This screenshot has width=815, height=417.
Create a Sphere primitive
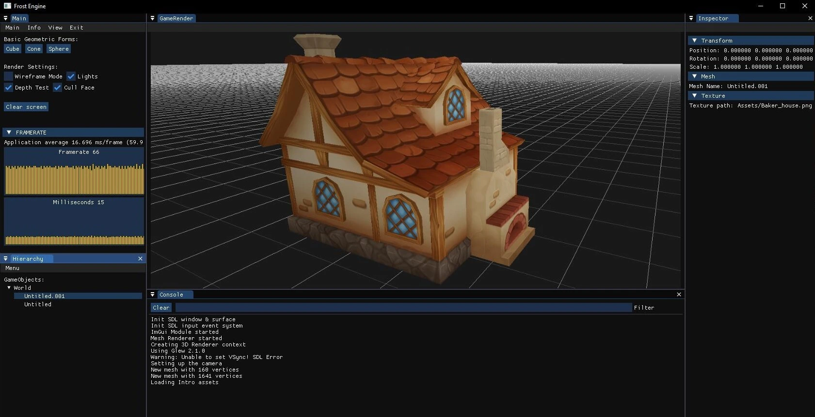pyautogui.click(x=59, y=49)
